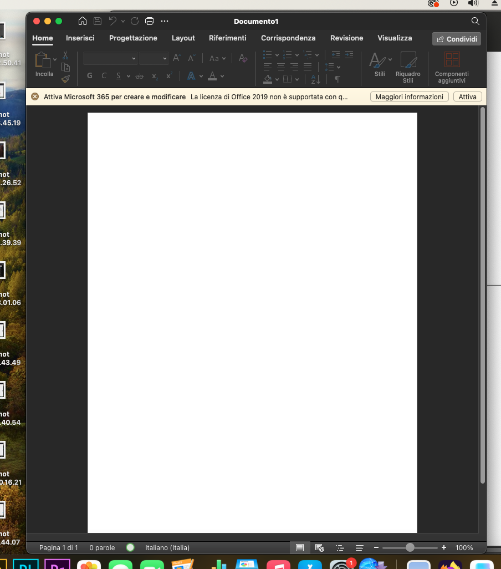The image size is (501, 569).
Task: Toggle bold formatting with the G button
Action: (x=90, y=76)
